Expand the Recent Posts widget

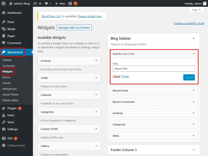pos(193,91)
